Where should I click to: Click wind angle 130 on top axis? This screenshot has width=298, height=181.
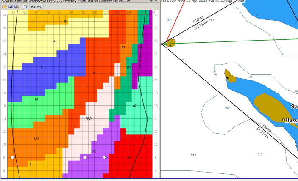117,13
